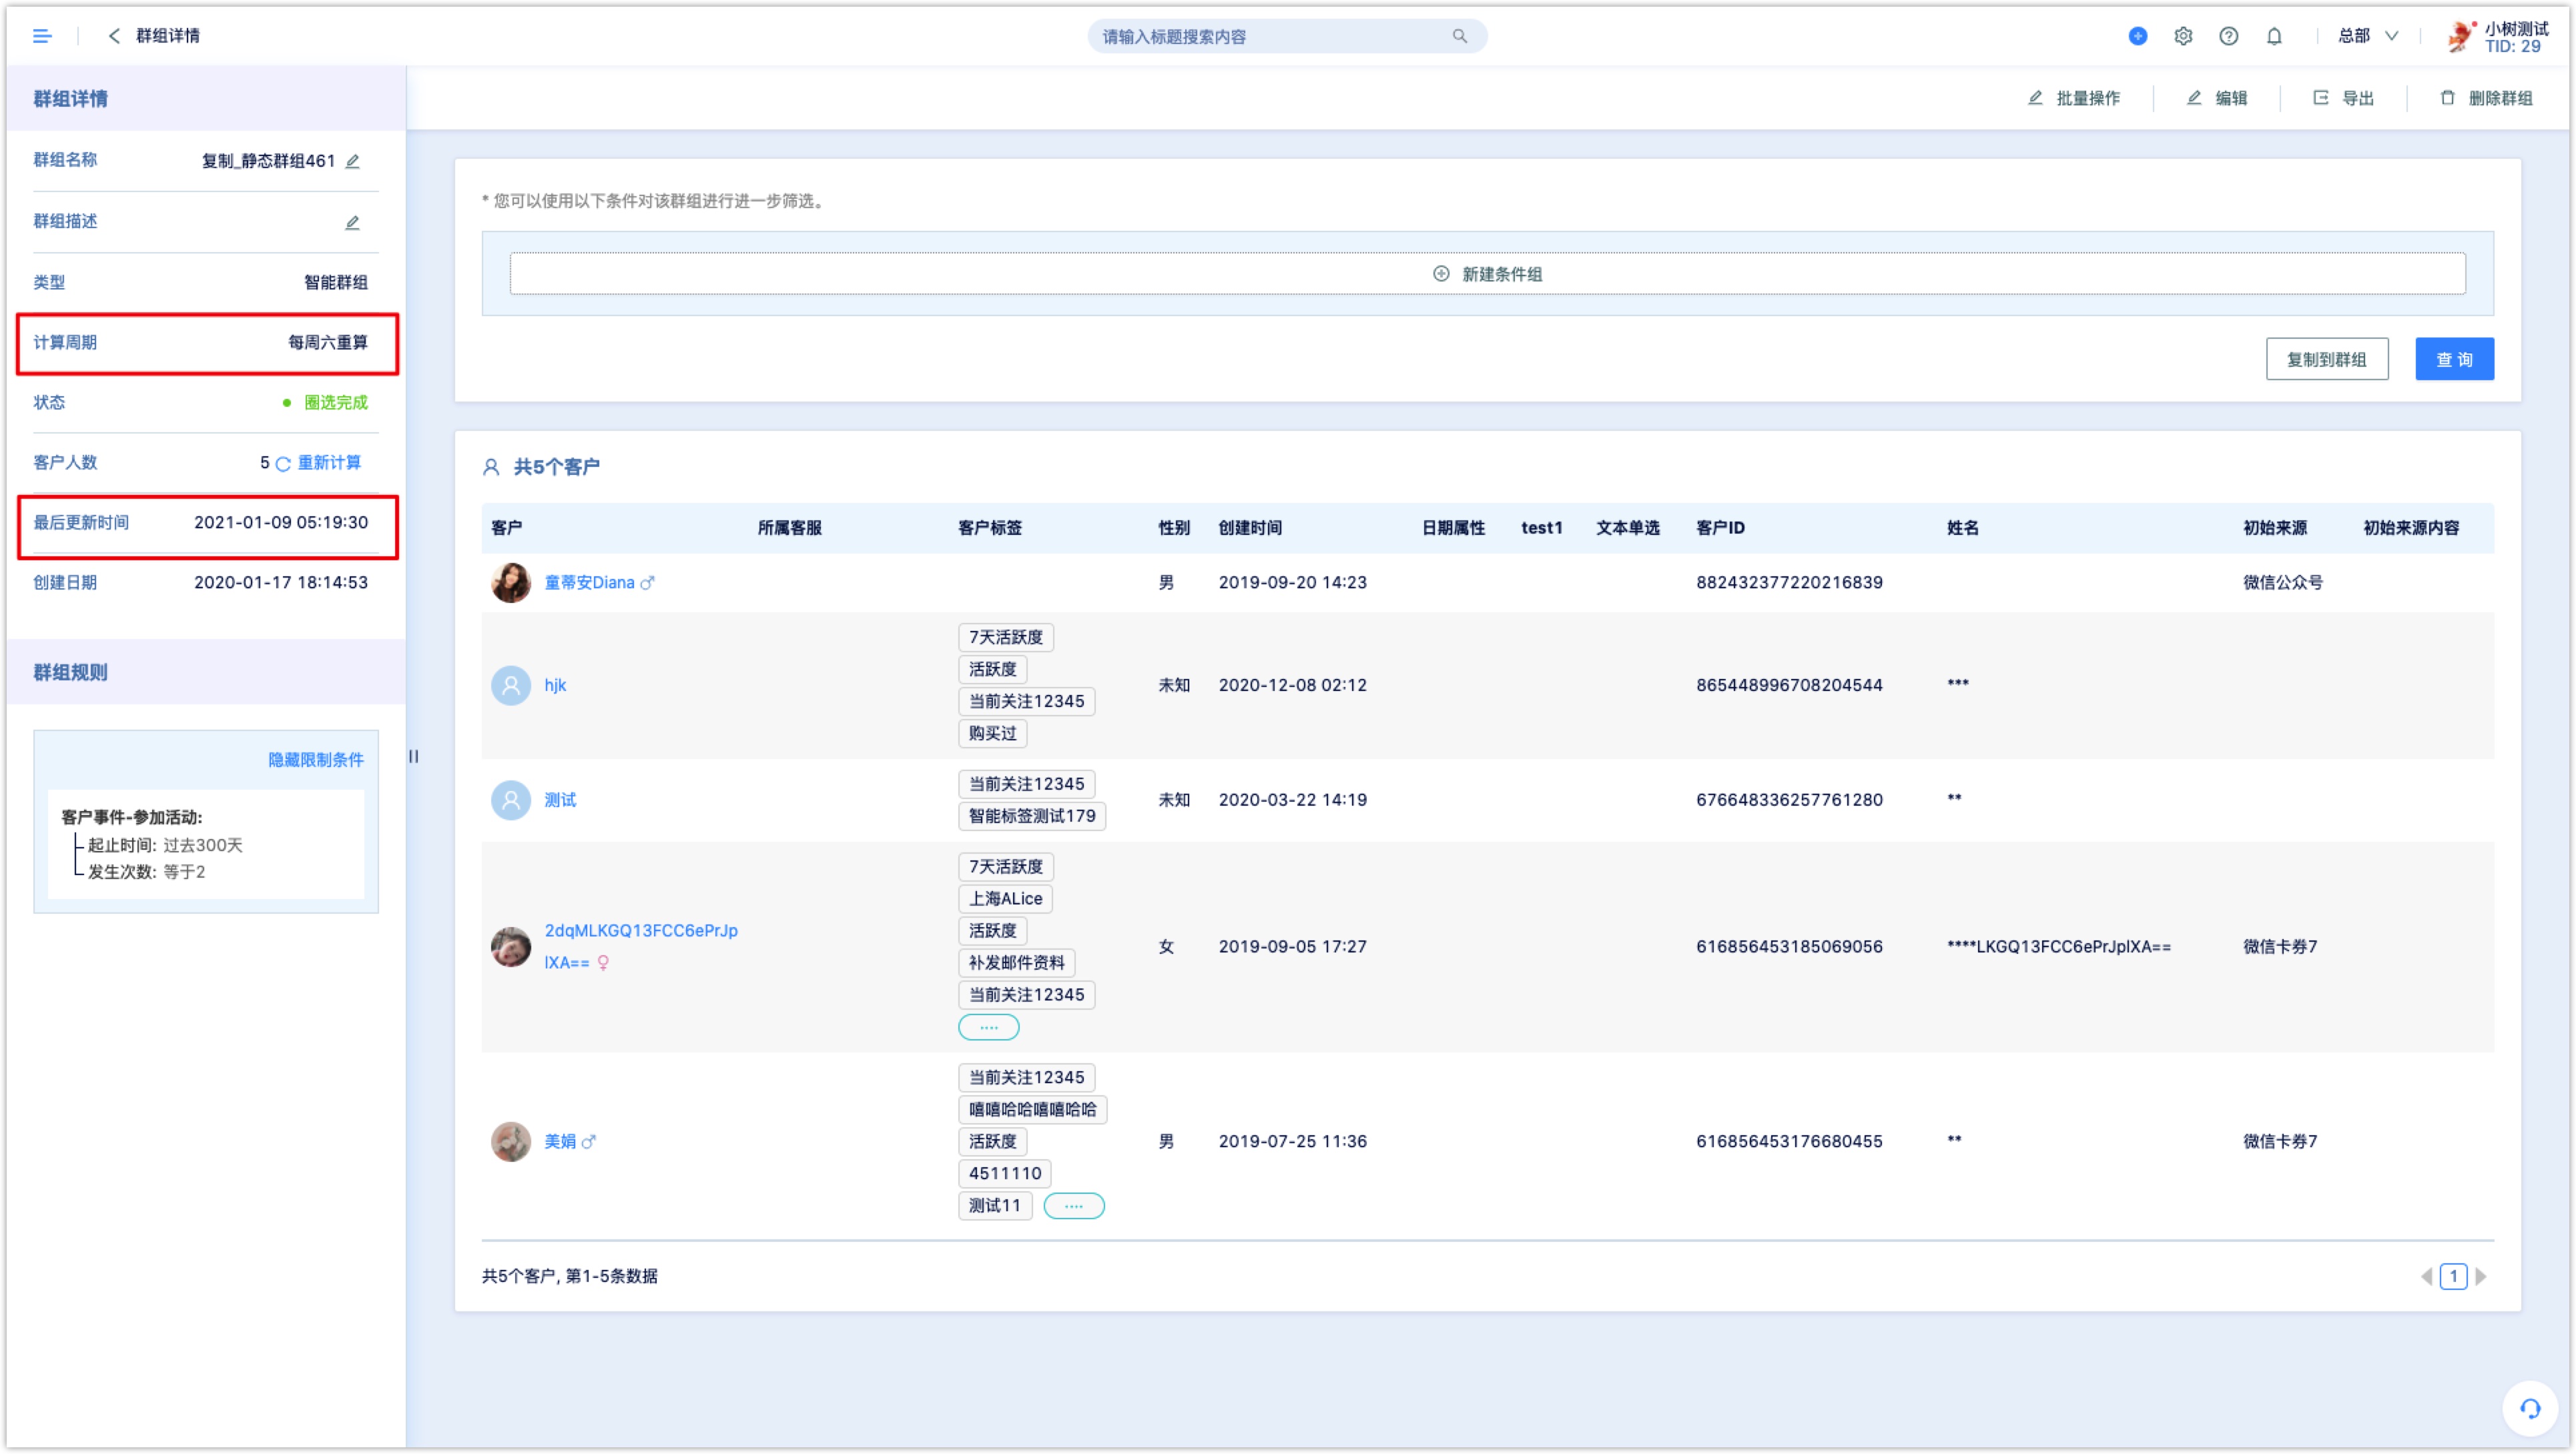This screenshot has width=2576, height=1454.
Task: Open the 总部 dropdown
Action: pyautogui.click(x=2368, y=36)
